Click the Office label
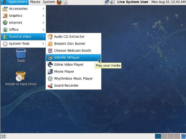Screen dimensions: 186x139 coord(14,30)
